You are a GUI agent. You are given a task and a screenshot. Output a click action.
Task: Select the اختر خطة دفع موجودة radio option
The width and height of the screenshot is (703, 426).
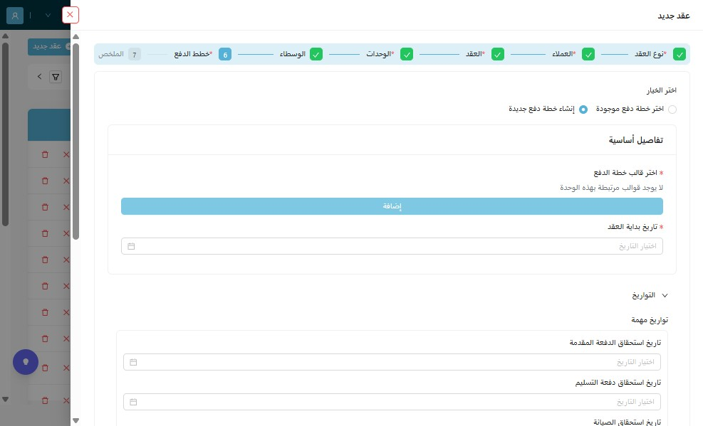click(x=672, y=110)
